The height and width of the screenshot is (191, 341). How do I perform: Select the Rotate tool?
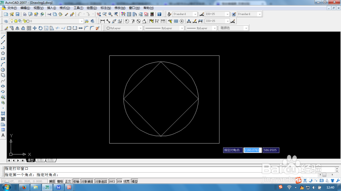point(41,28)
